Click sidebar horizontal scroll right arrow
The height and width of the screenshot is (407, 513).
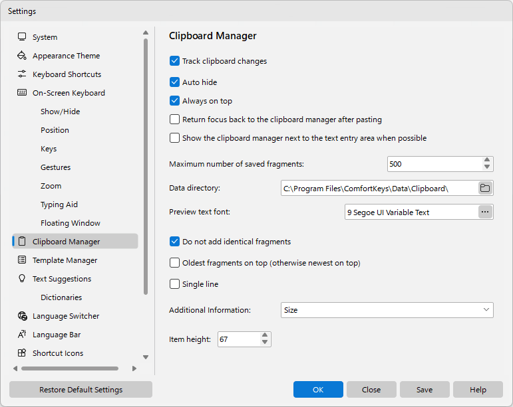[134, 368]
